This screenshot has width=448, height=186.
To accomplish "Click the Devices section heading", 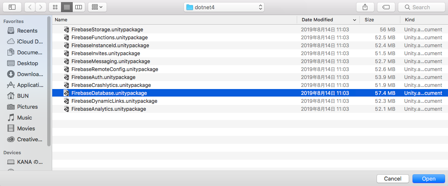I will pos(12,153).
